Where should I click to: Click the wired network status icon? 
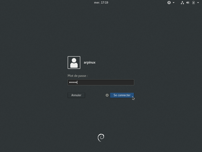click(182, 3)
